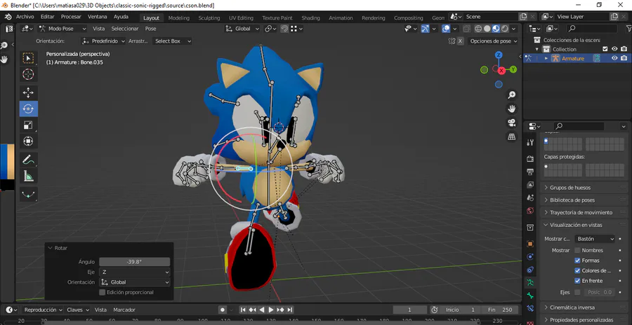The width and height of the screenshot is (632, 325).
Task: Activate the 3D Cursor tool
Action: click(28, 74)
